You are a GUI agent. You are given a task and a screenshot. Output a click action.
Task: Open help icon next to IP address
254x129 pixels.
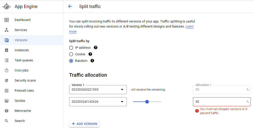(x=96, y=47)
